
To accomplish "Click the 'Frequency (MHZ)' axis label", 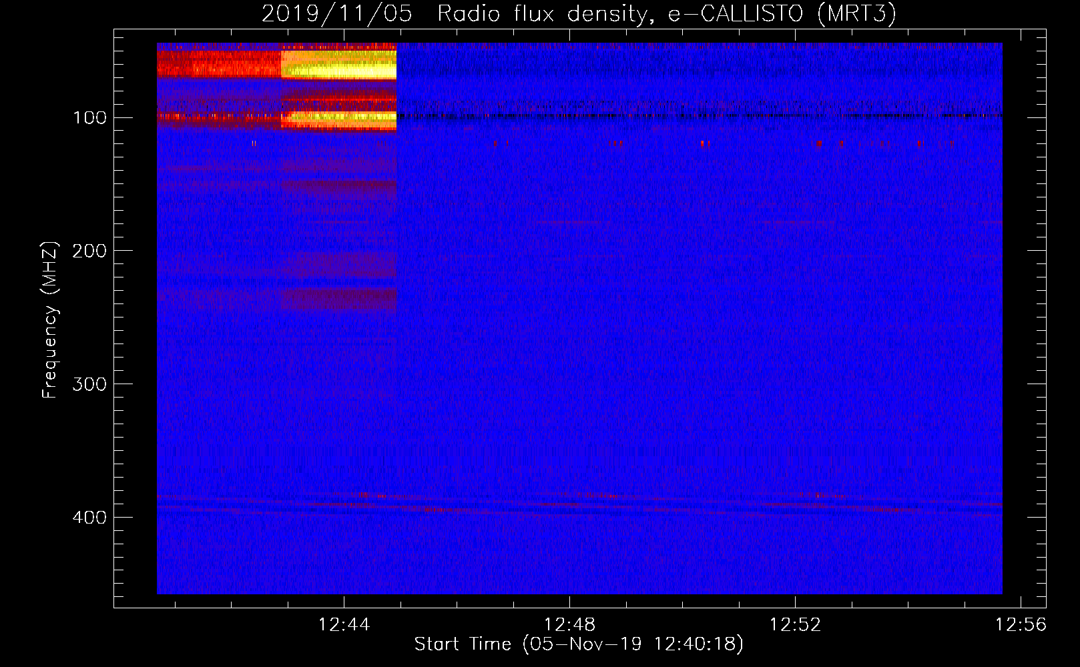I will coord(49,319).
